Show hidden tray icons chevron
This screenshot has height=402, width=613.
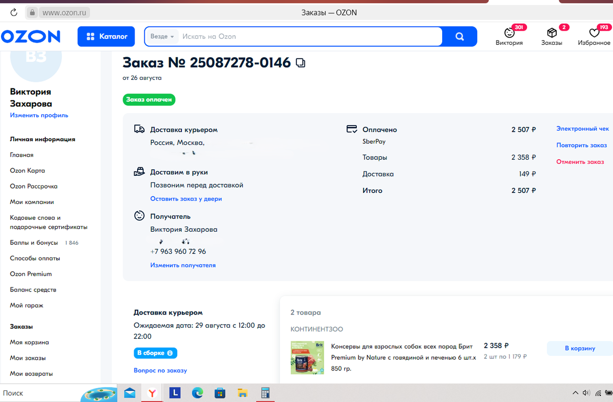[x=575, y=393]
